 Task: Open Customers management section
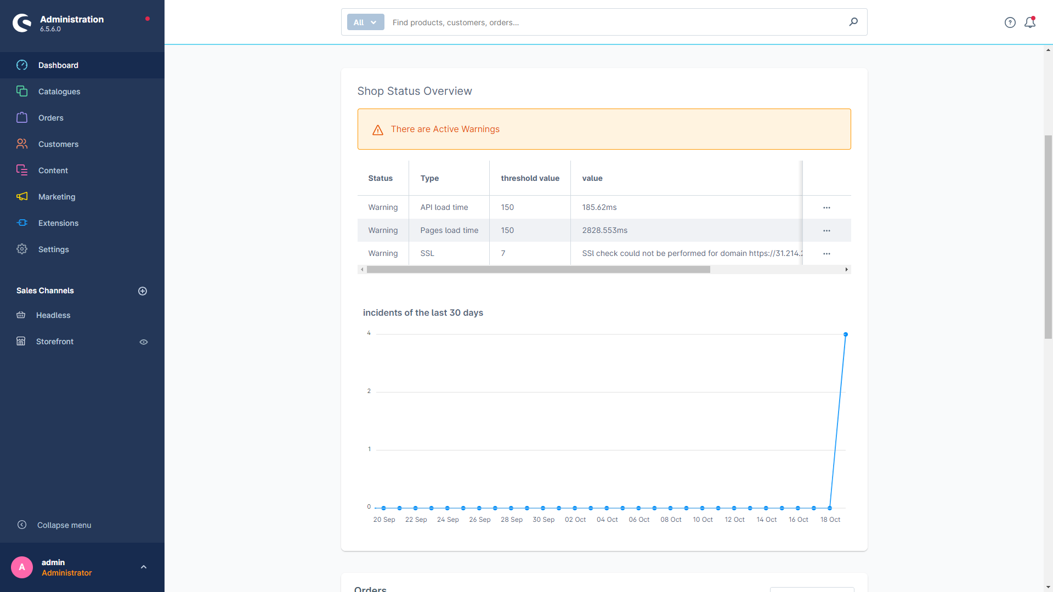coord(58,144)
